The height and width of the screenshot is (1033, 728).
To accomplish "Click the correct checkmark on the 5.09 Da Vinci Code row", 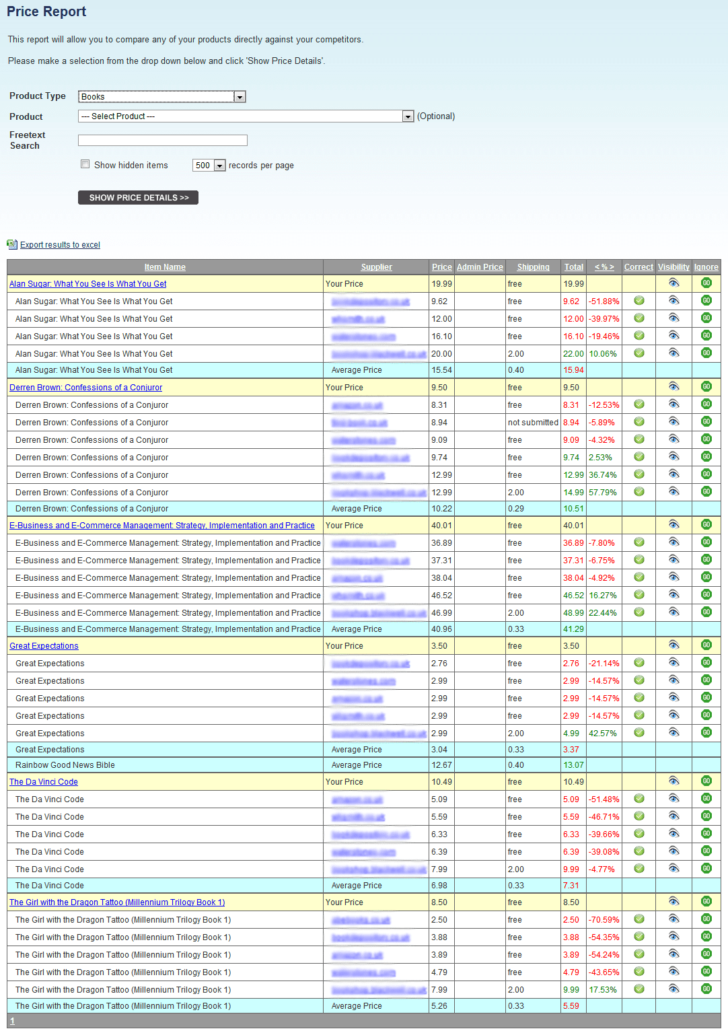I will click(639, 798).
